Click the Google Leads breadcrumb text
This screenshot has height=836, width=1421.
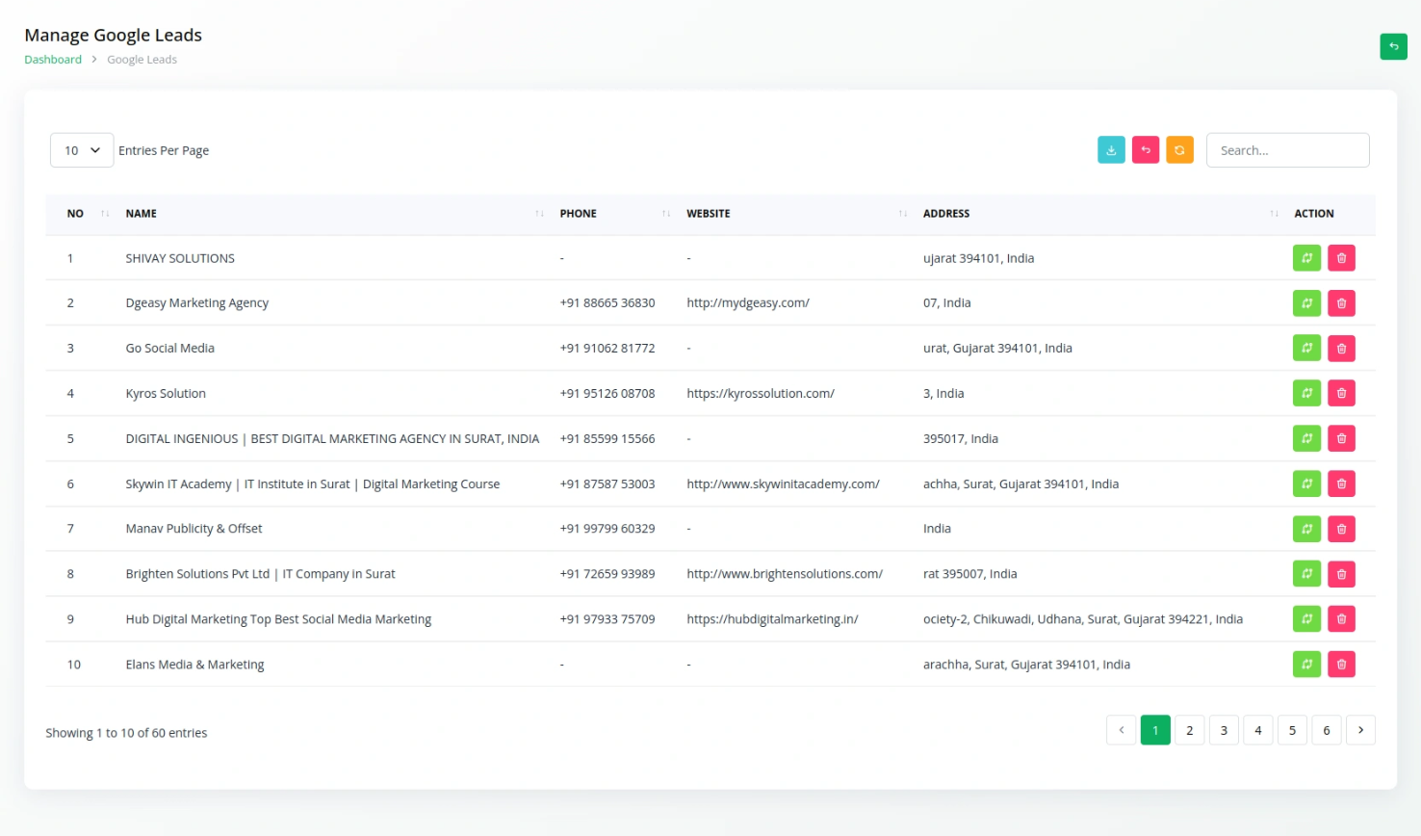[142, 60]
